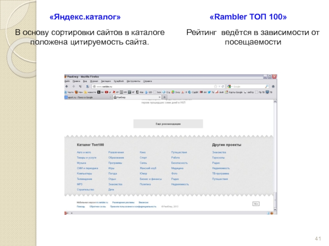
Task: Open the 'ScrapBook' menu
Action: pos(119,81)
